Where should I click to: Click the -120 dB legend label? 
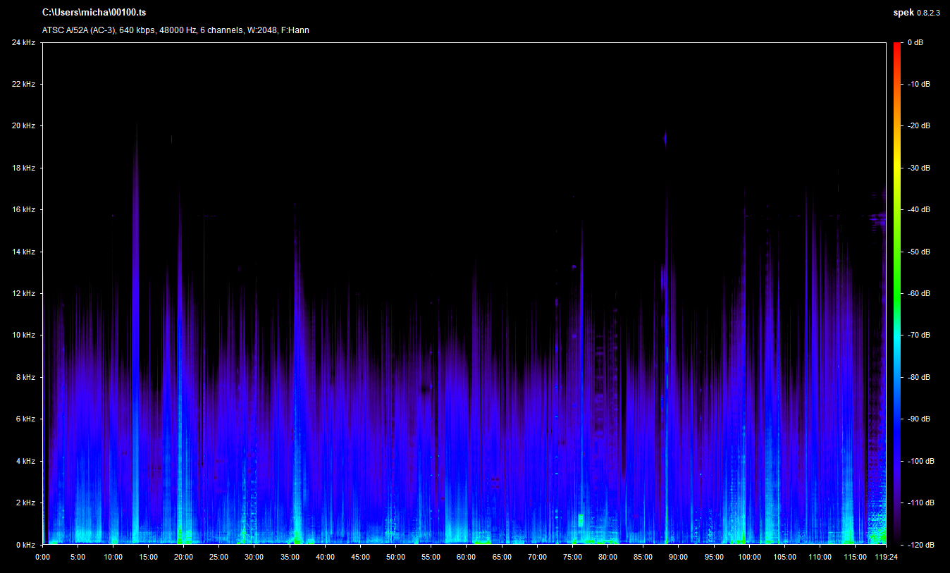(x=920, y=544)
